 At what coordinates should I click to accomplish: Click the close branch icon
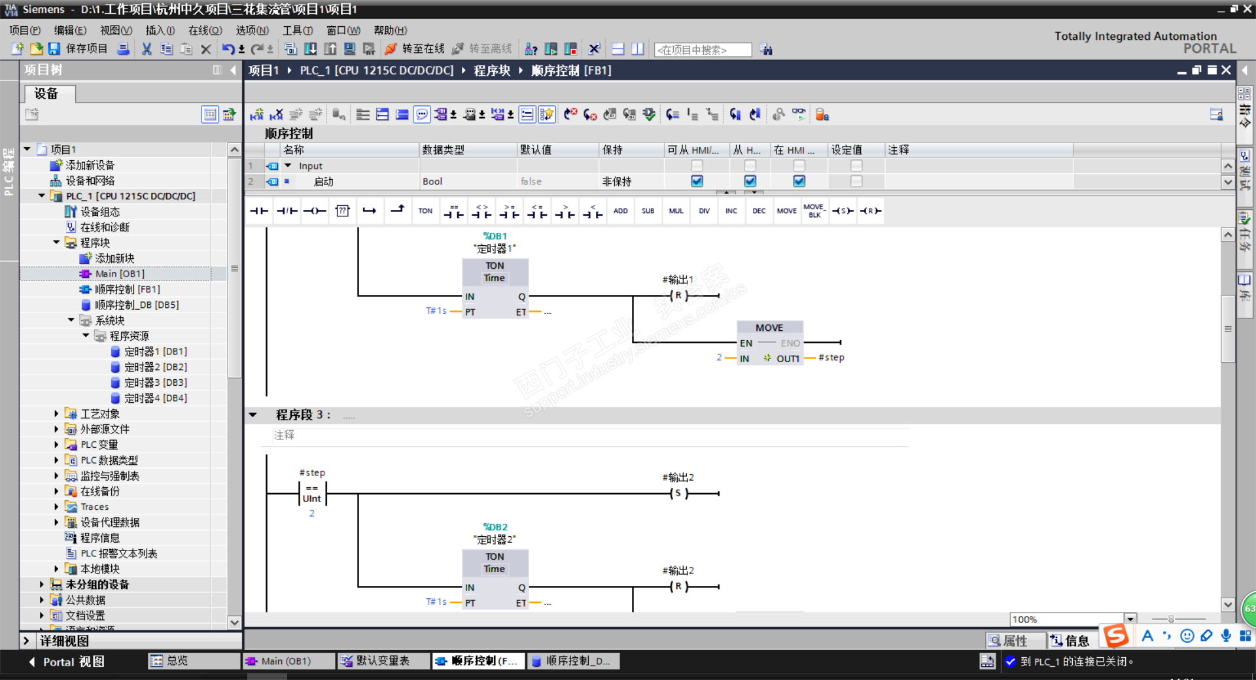point(397,211)
